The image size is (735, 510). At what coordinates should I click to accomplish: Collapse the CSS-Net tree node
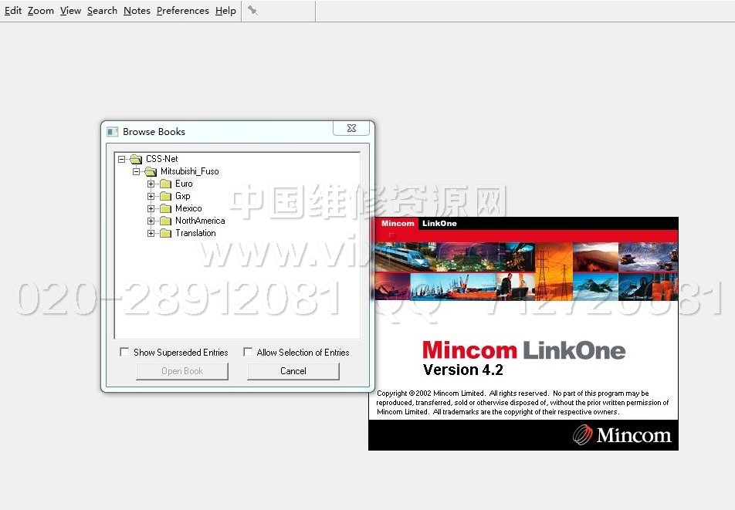tap(122, 159)
